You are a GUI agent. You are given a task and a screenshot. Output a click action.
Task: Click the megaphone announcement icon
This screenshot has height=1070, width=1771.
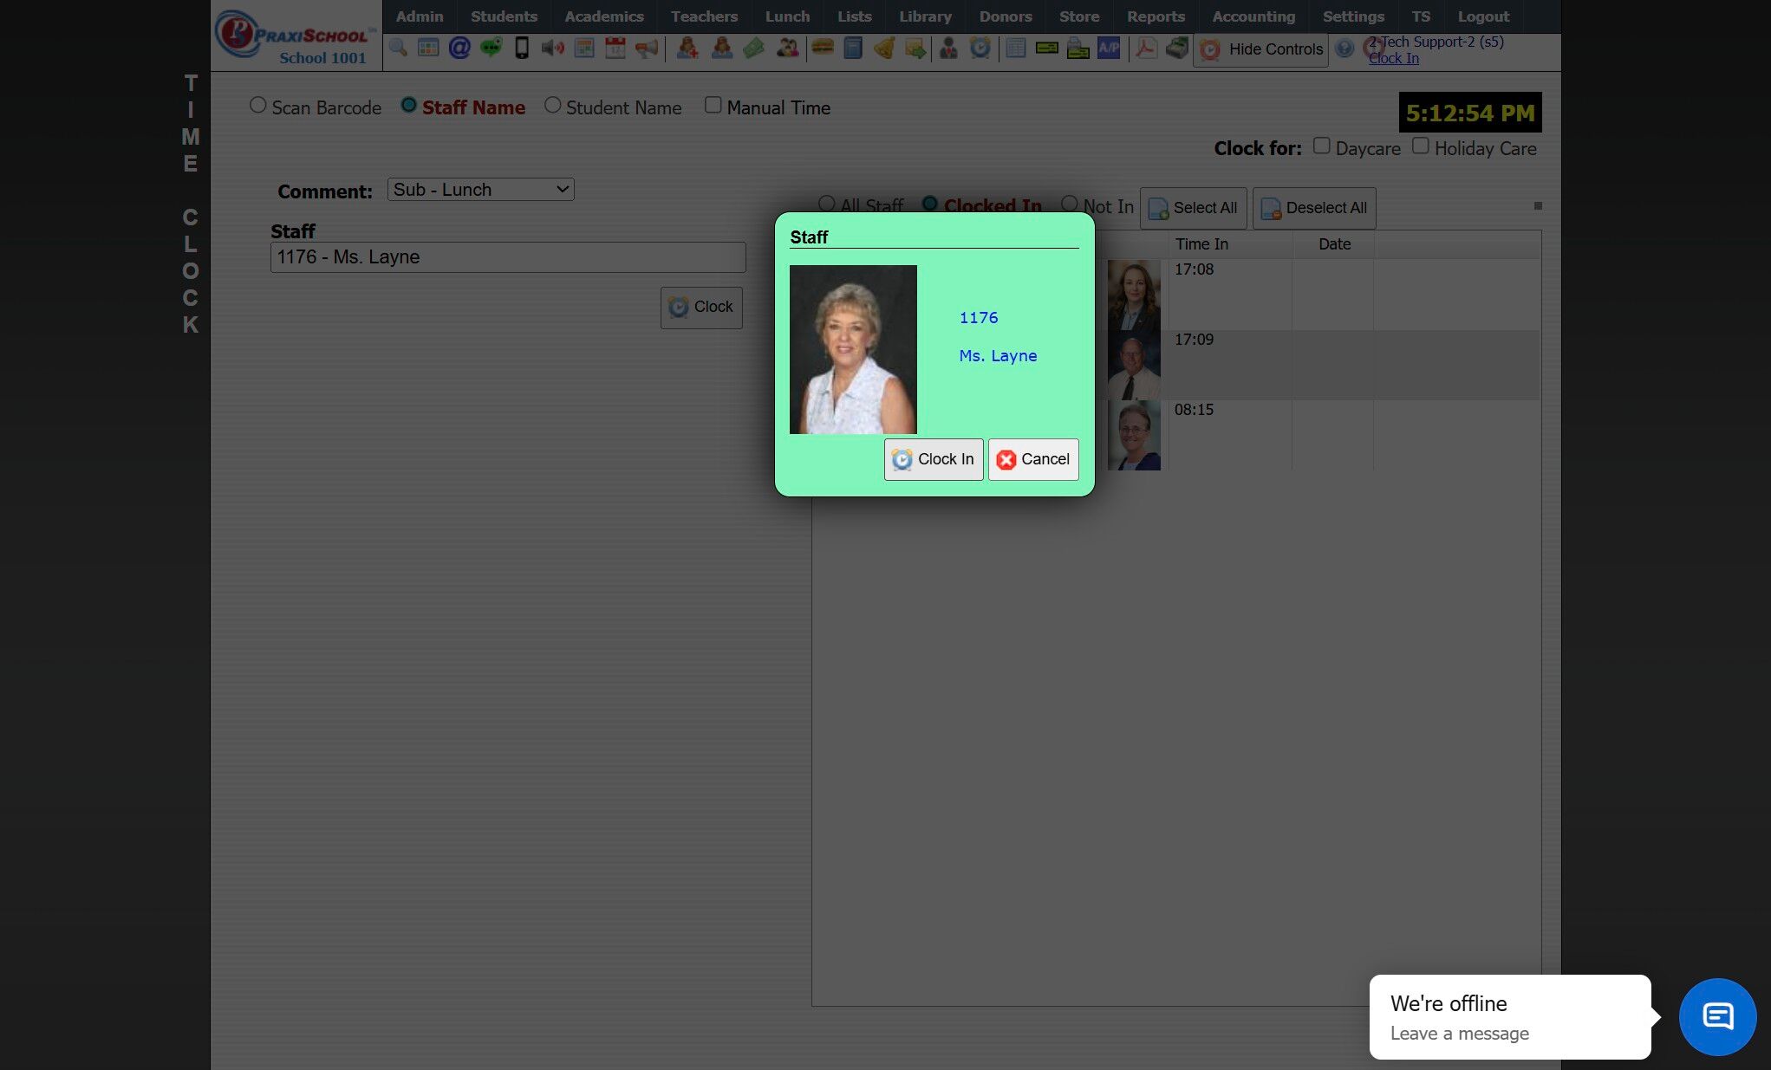coord(647,48)
